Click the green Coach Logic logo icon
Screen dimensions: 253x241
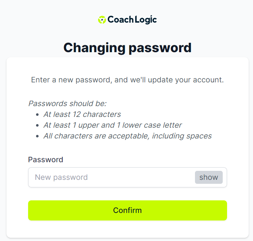tap(102, 20)
